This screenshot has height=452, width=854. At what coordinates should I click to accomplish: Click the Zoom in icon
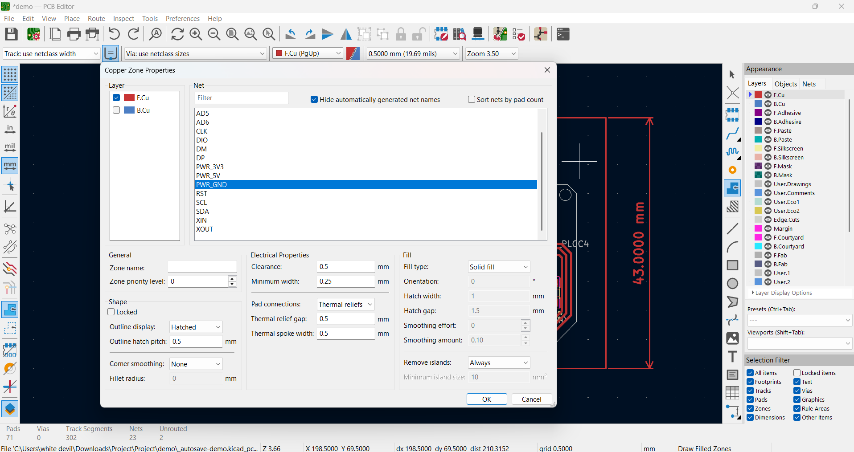[196, 34]
